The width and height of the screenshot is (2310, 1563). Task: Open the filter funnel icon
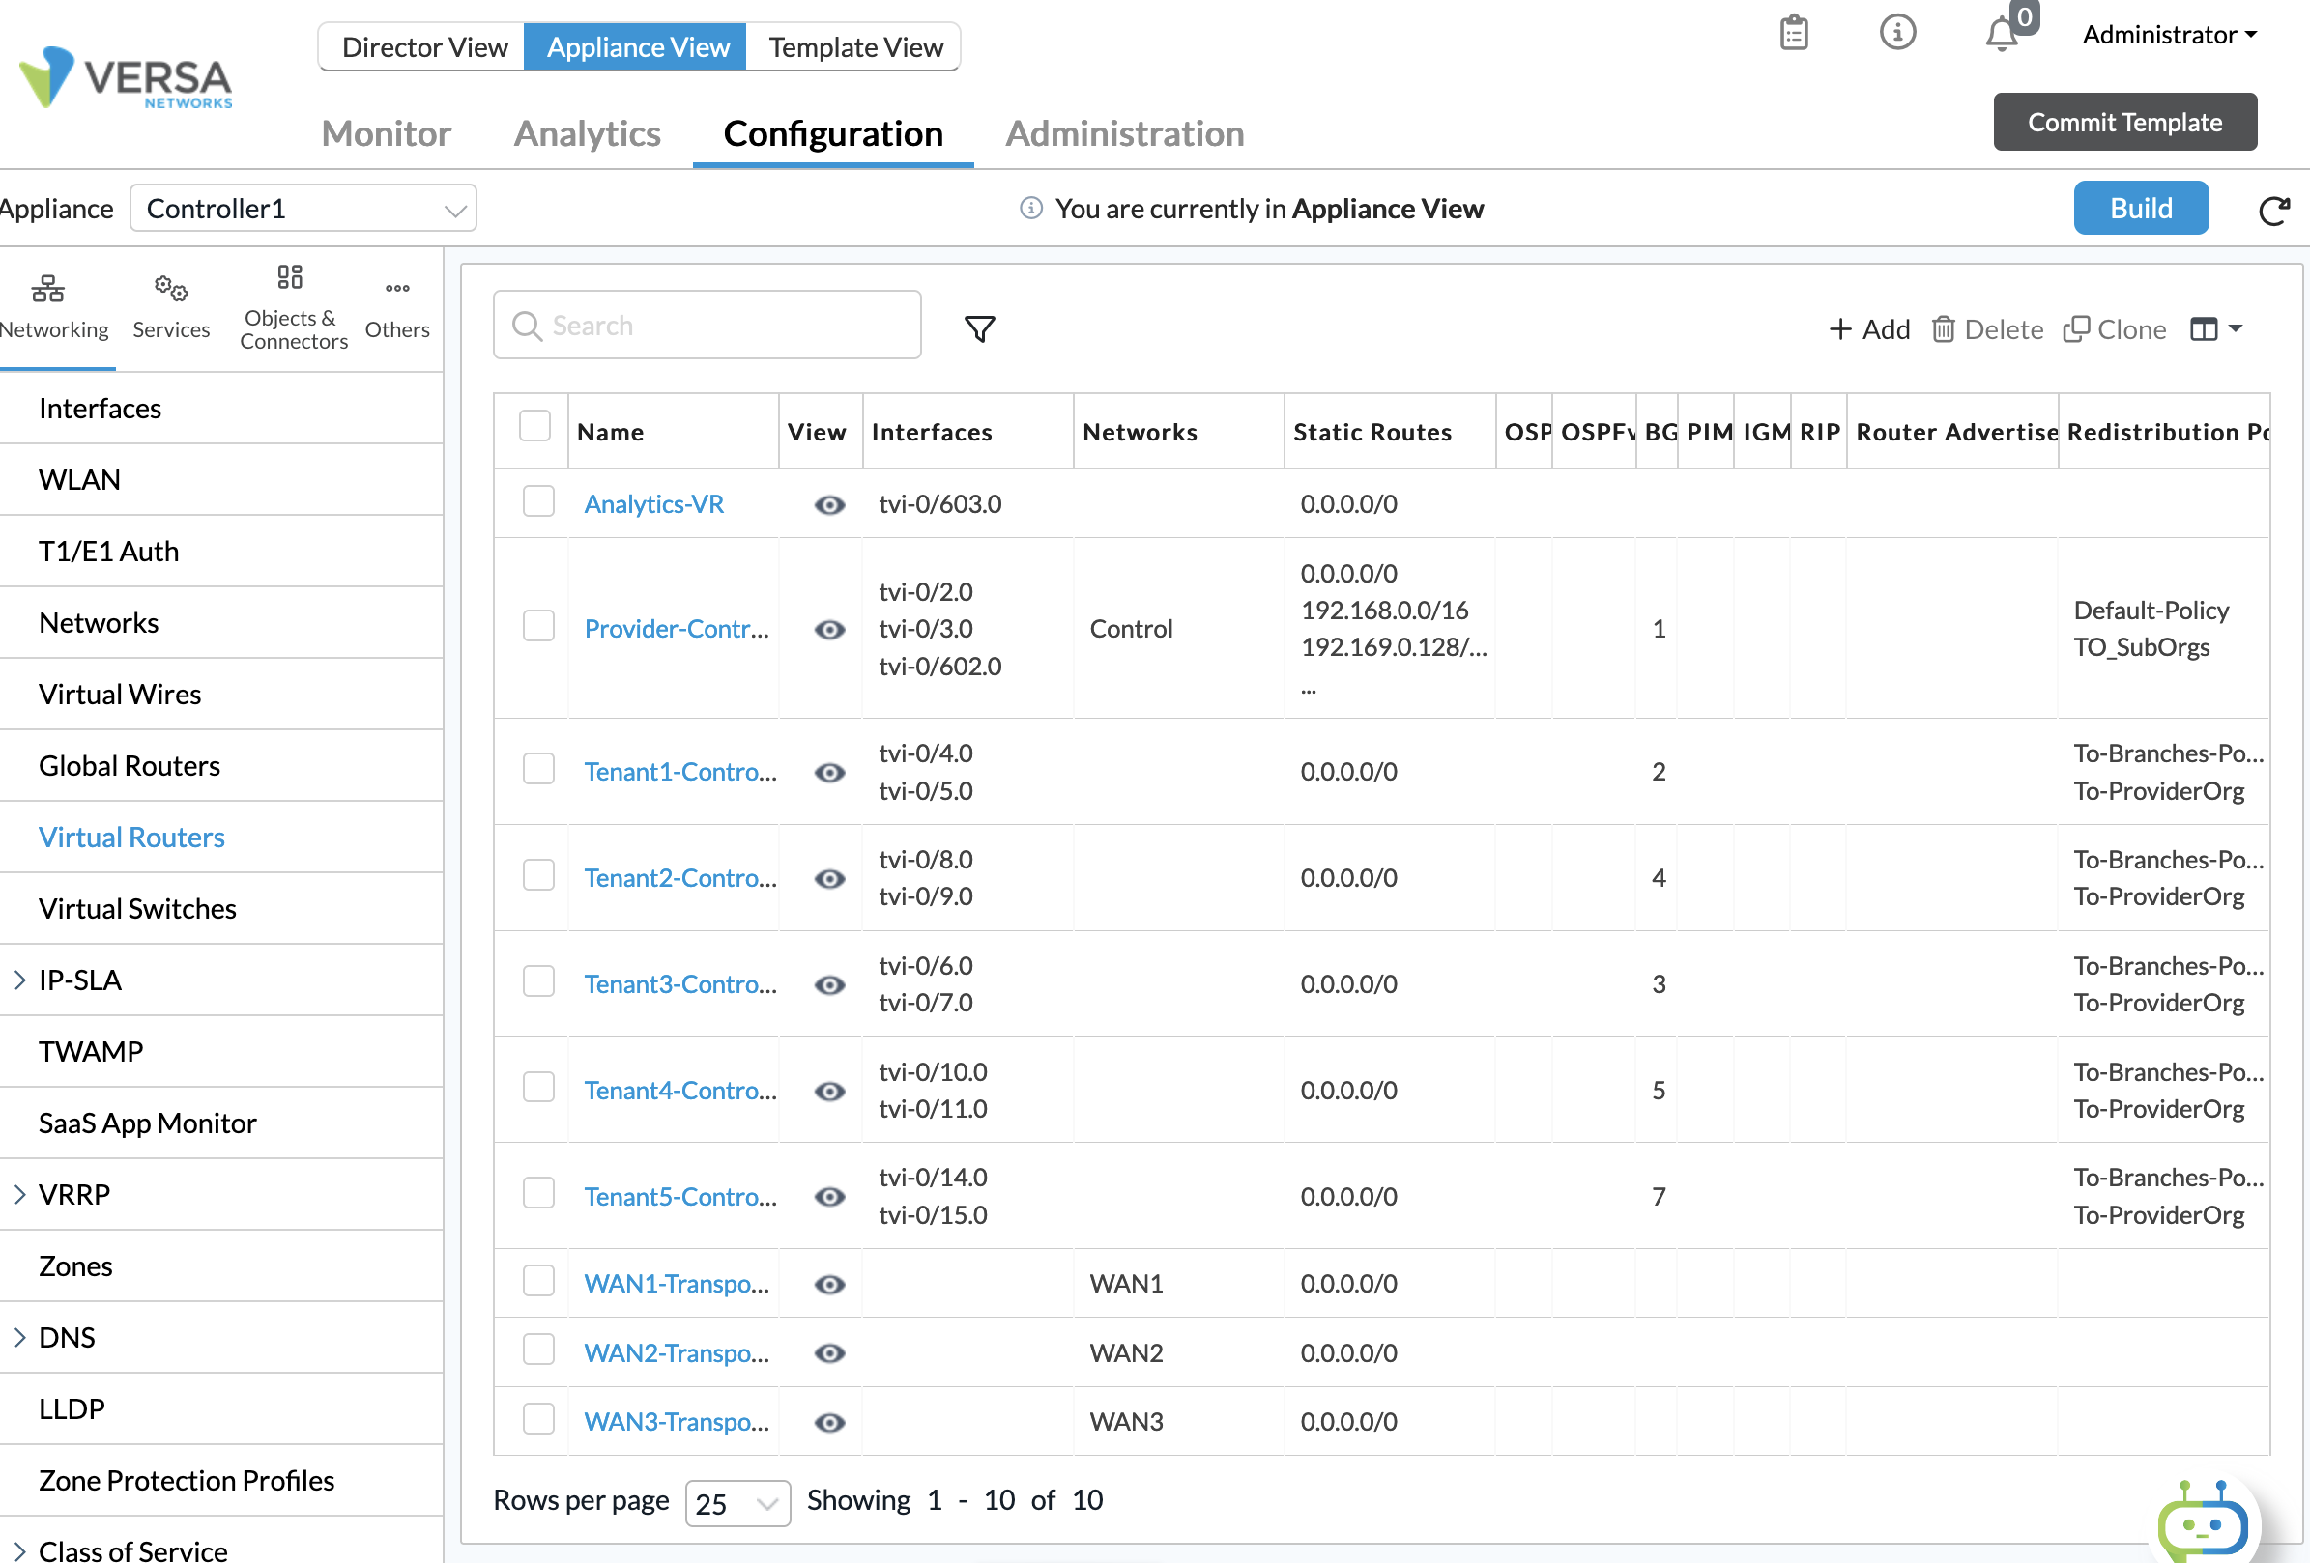point(979,328)
